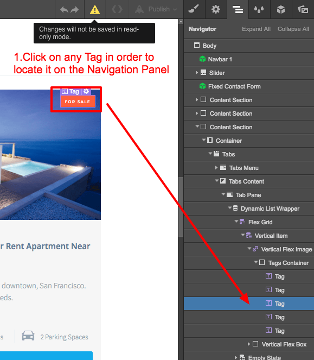This screenshot has width=314, height=360.
Task: Expand the second Content Section
Action: coord(196,113)
